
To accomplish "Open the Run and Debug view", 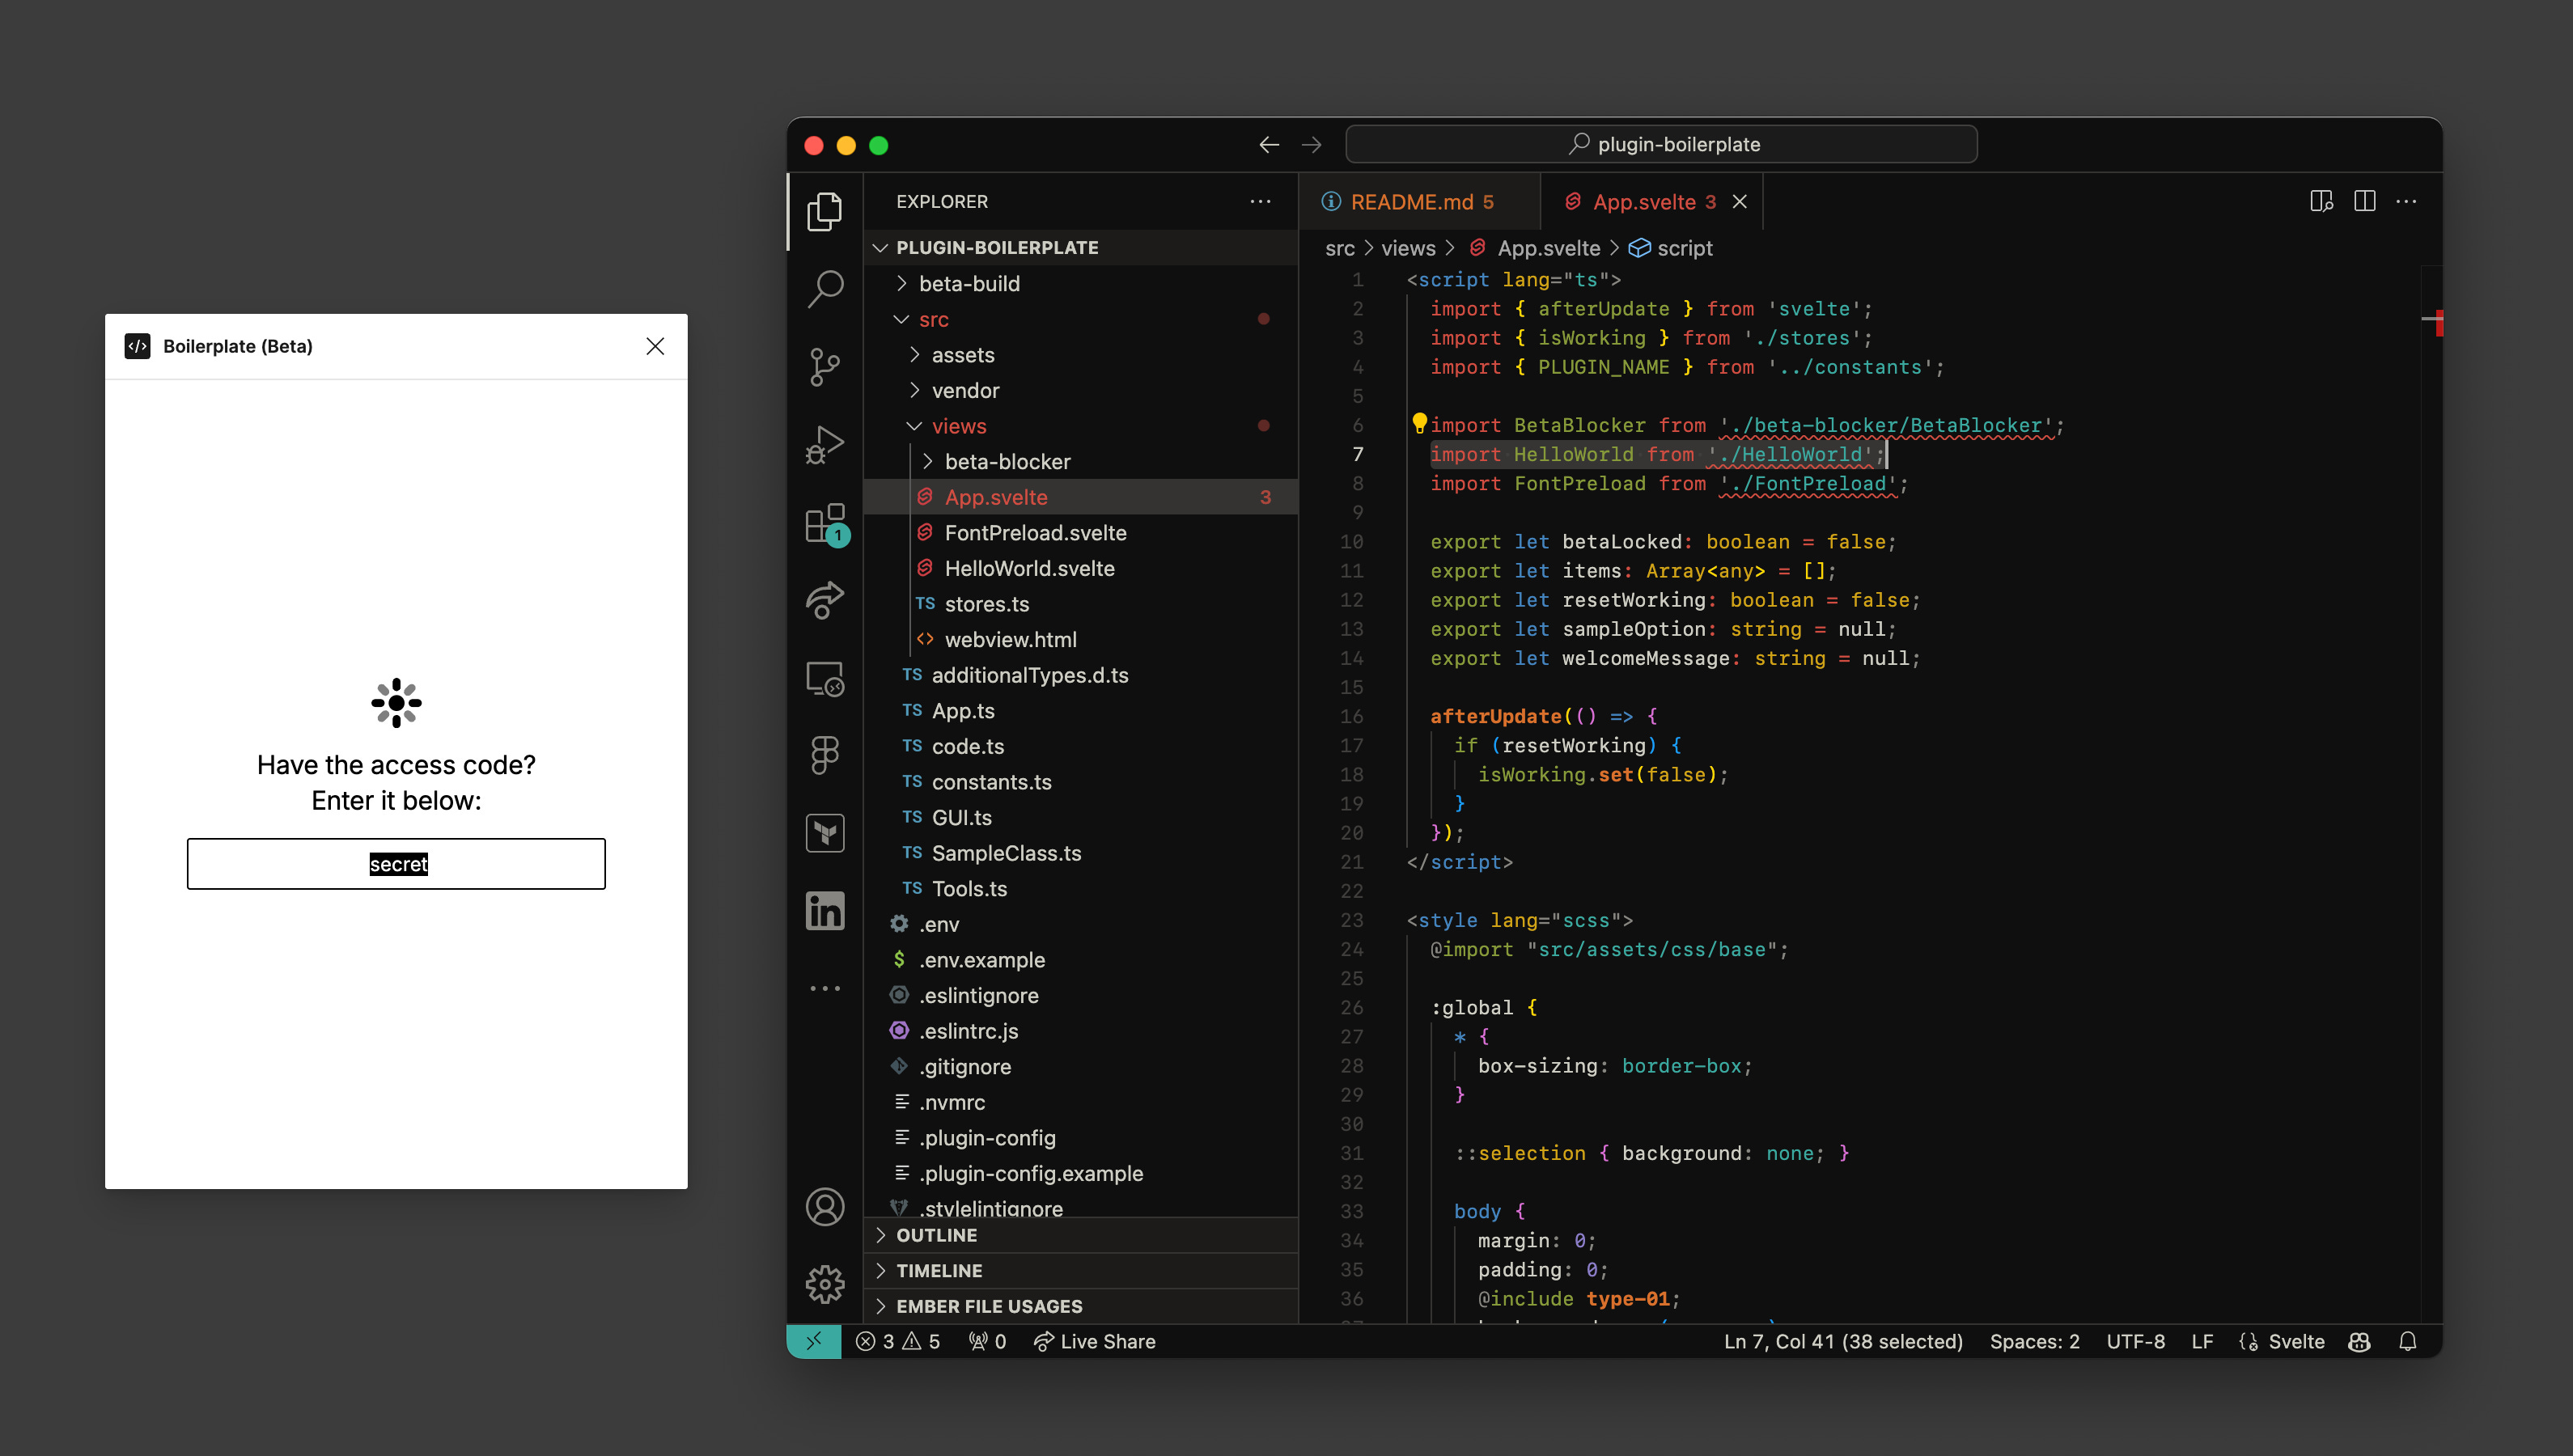I will pyautogui.click(x=824, y=445).
